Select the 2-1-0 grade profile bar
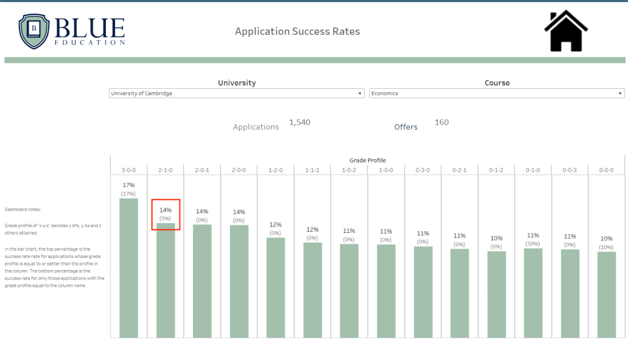This screenshot has width=628, height=345. [x=165, y=281]
